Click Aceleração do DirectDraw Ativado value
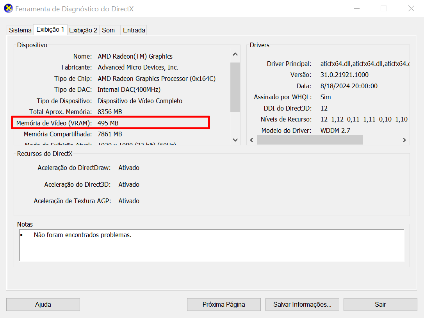 [129, 168]
